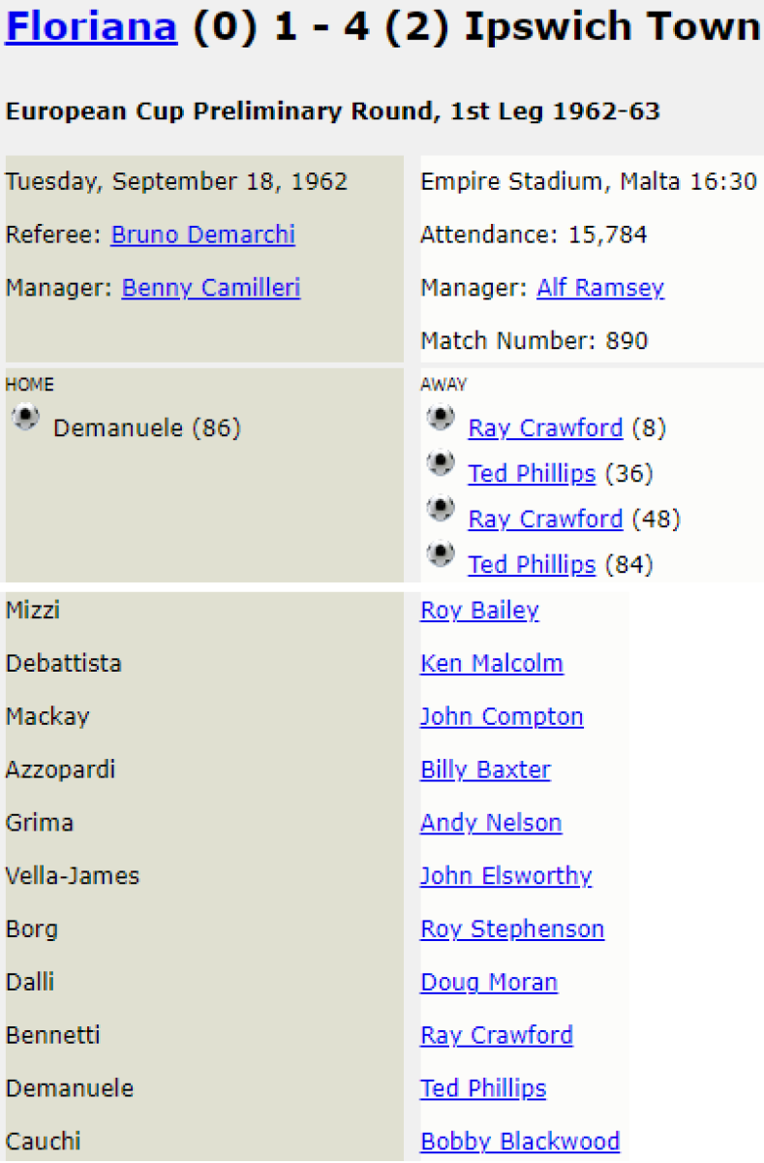Open Ted Phillips link for 84th-minute goal

tap(532, 564)
